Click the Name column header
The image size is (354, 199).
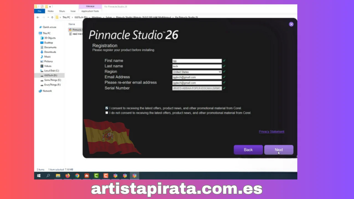72,24
